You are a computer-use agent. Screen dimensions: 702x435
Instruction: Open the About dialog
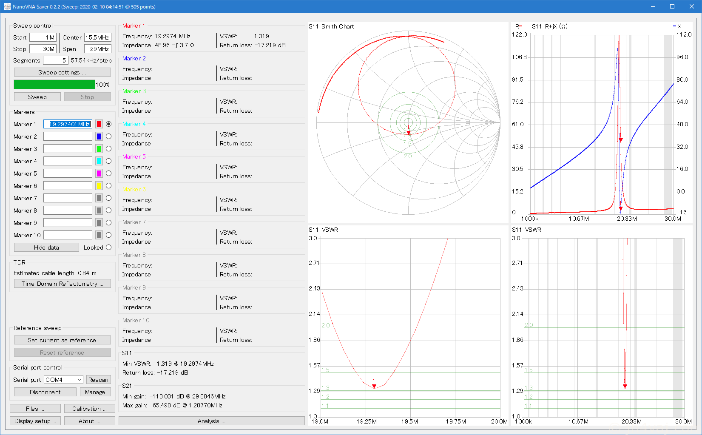click(x=89, y=421)
